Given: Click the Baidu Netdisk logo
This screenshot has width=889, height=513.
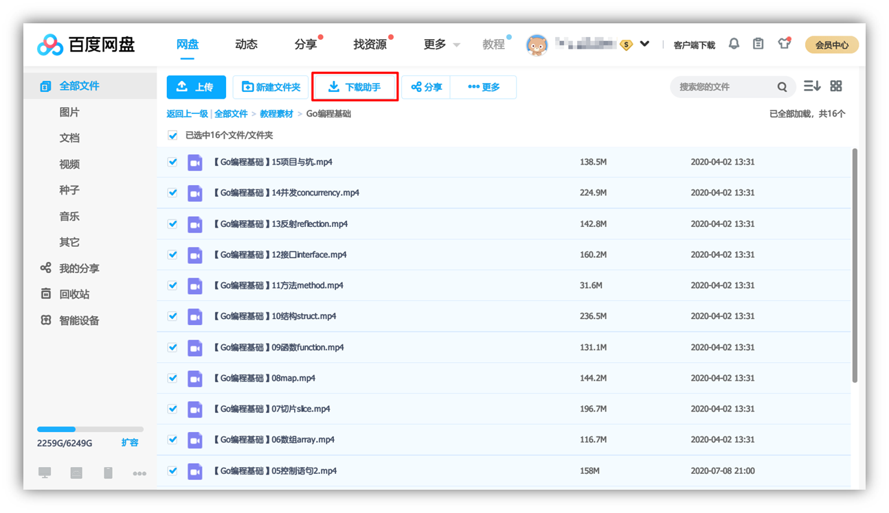Looking at the screenshot, I should (x=86, y=45).
